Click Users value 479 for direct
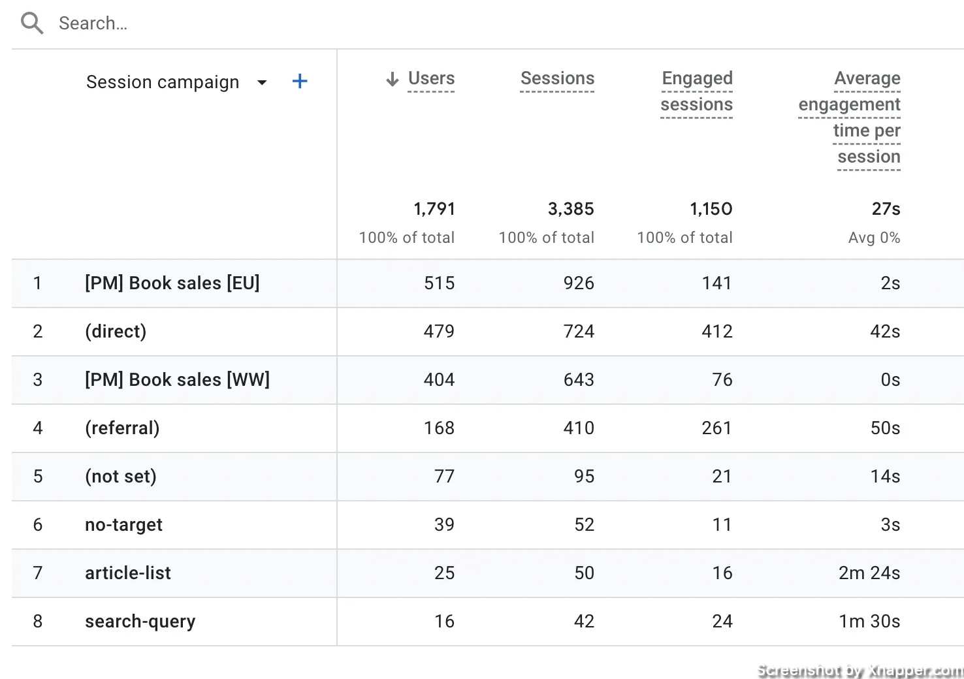Image resolution: width=964 pixels, height=679 pixels. pyautogui.click(x=440, y=332)
